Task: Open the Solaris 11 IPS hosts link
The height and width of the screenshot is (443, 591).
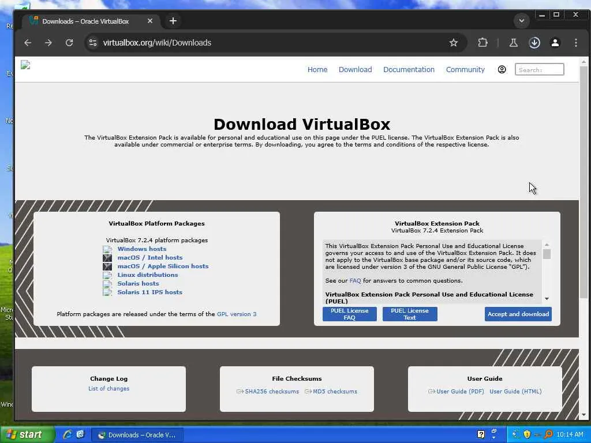Action: tap(149, 292)
